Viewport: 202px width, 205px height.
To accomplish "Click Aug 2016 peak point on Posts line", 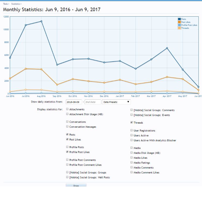I will pos(41,21).
